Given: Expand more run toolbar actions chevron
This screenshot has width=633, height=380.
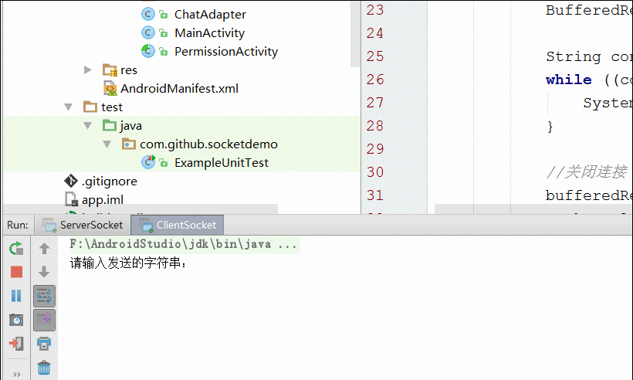Looking at the screenshot, I should click(x=16, y=375).
